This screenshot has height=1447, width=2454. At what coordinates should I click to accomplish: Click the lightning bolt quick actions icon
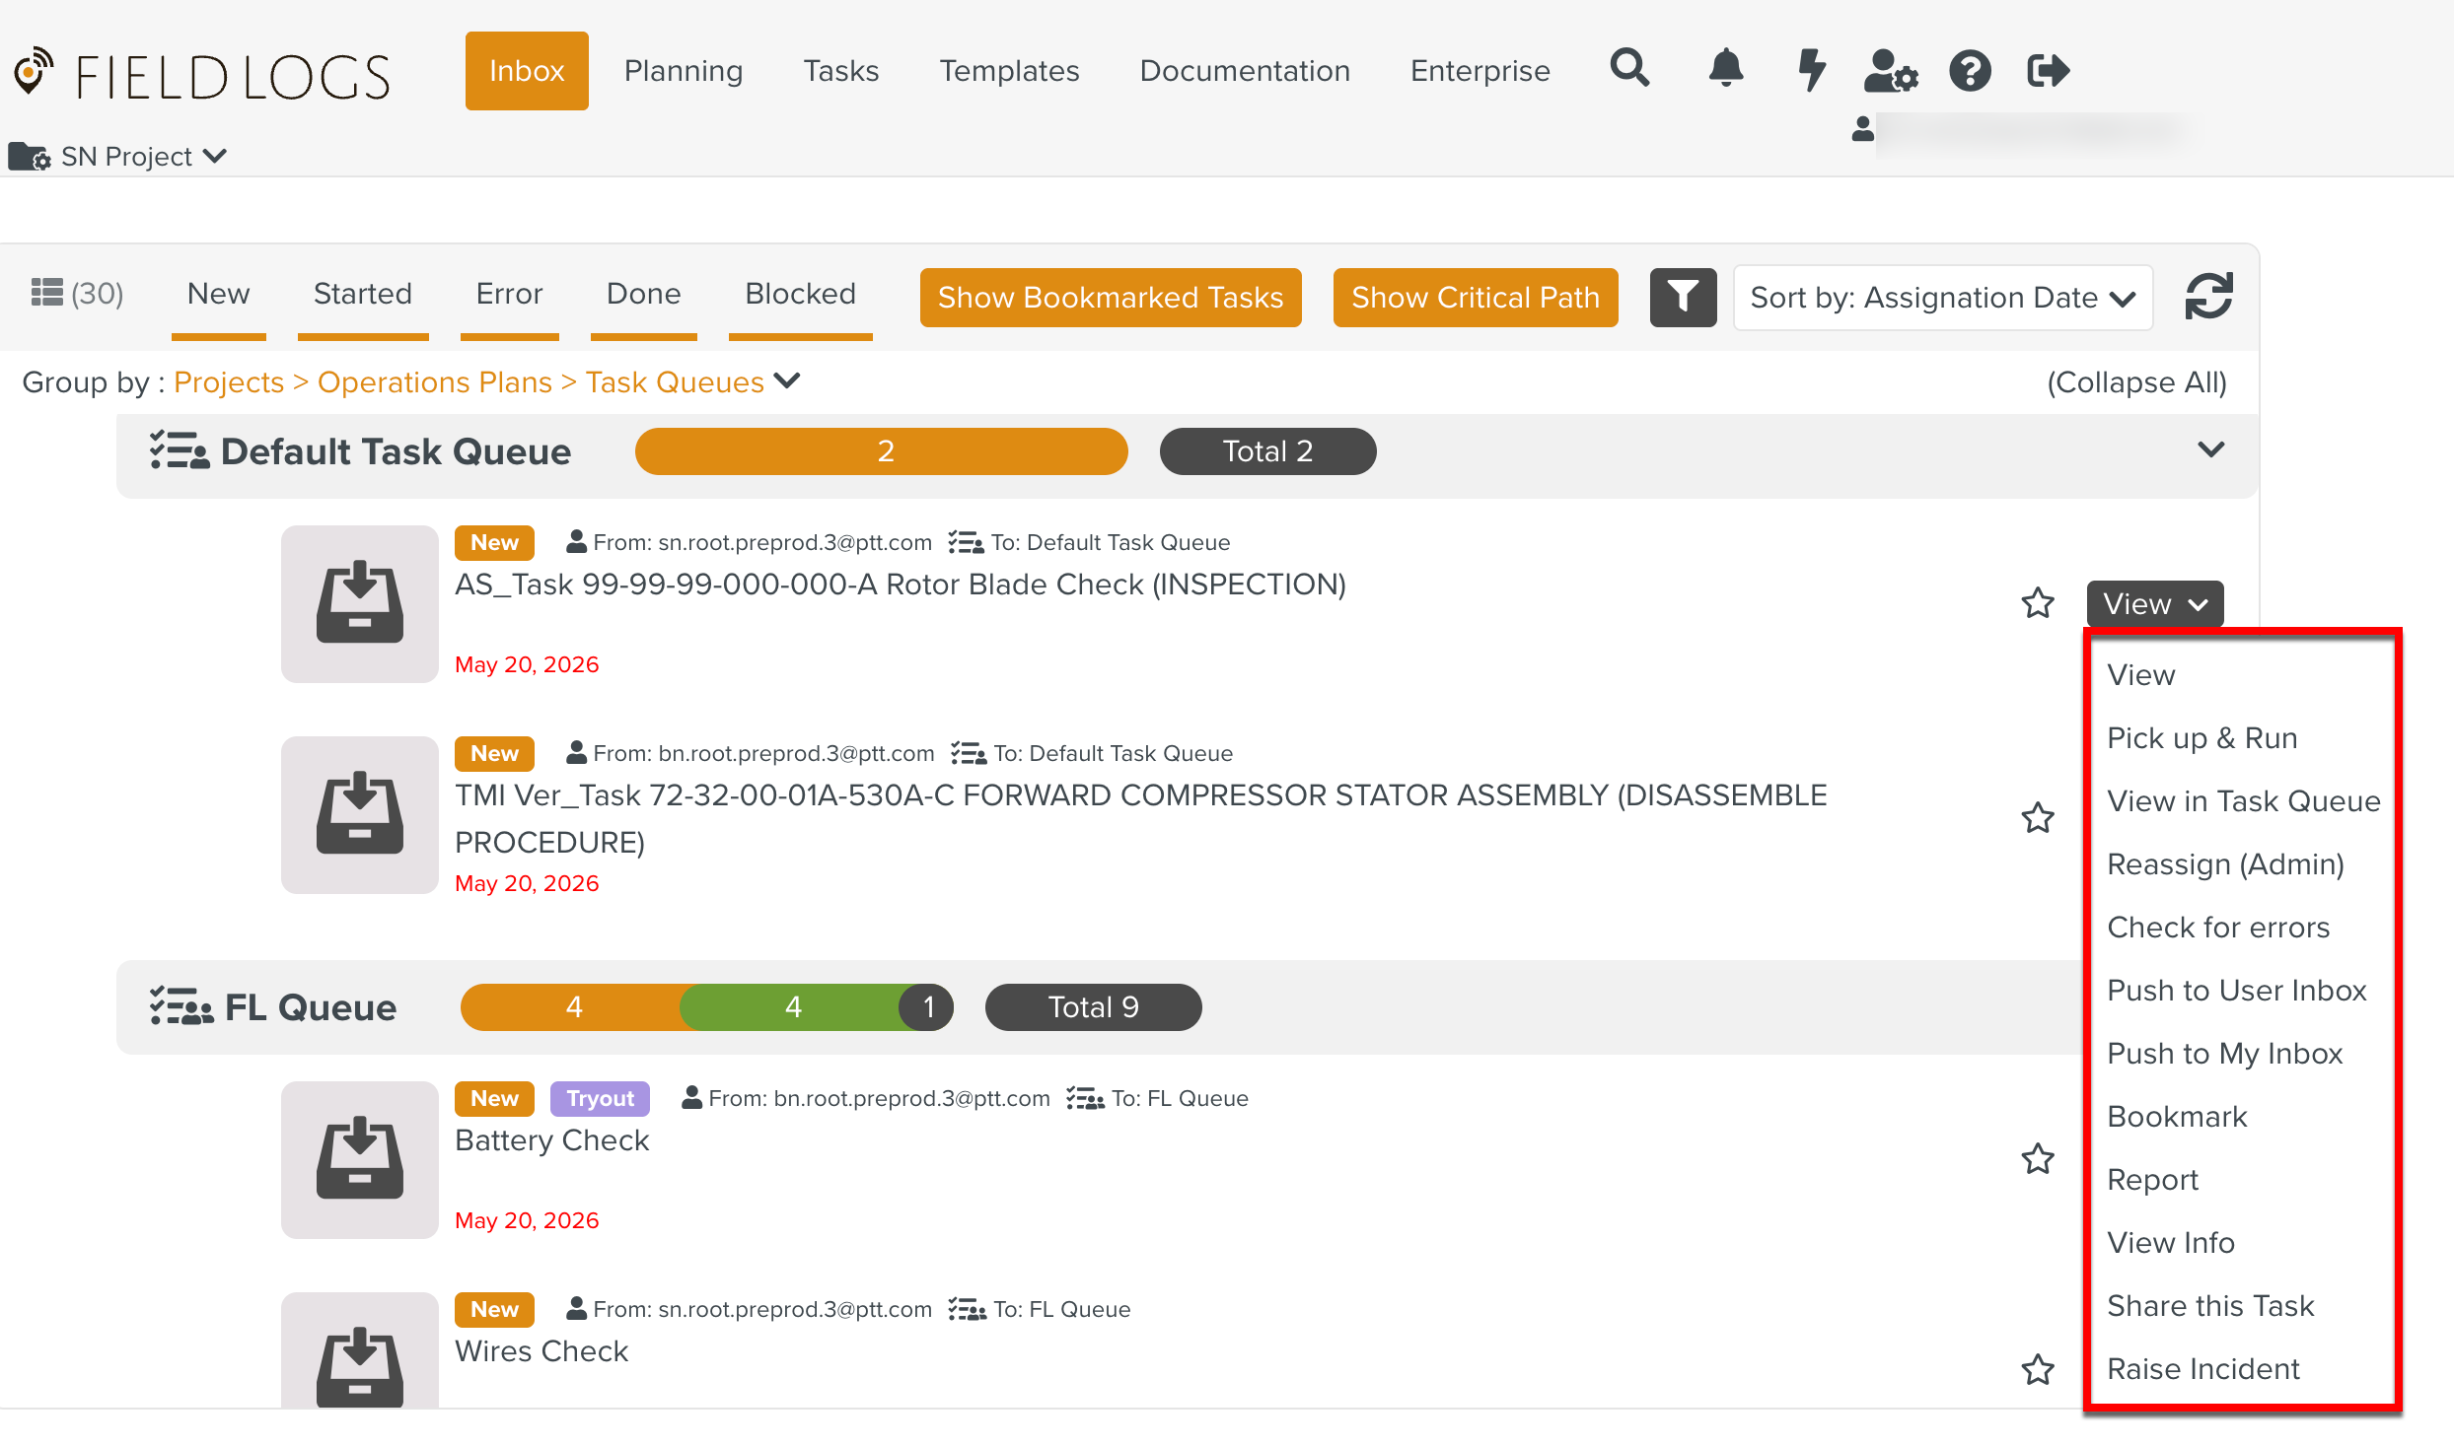pos(1811,70)
